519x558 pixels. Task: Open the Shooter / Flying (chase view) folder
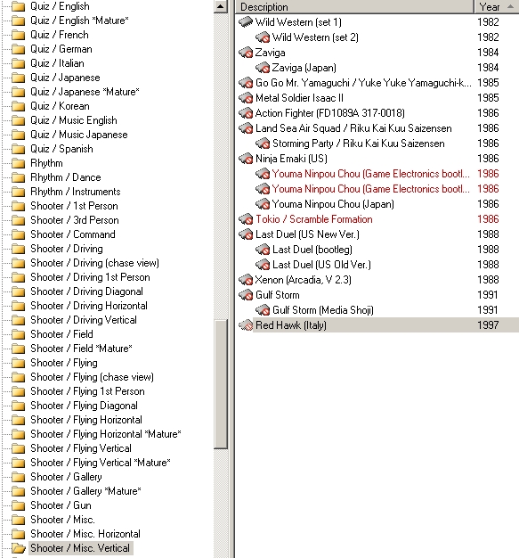(92, 377)
